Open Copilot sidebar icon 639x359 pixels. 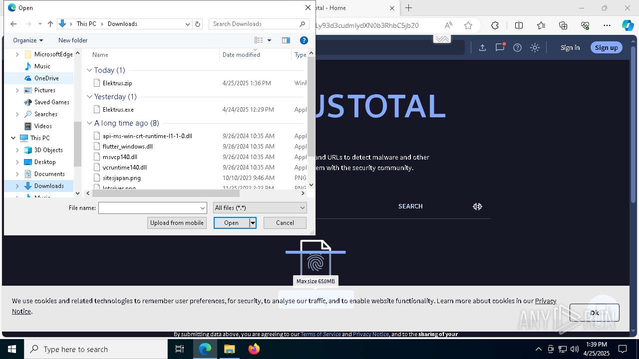coord(628,25)
